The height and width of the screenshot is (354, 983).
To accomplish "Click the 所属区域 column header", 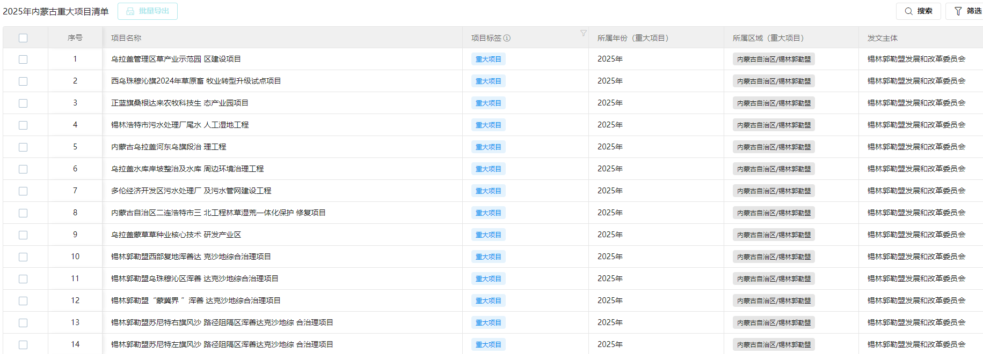I will click(768, 38).
